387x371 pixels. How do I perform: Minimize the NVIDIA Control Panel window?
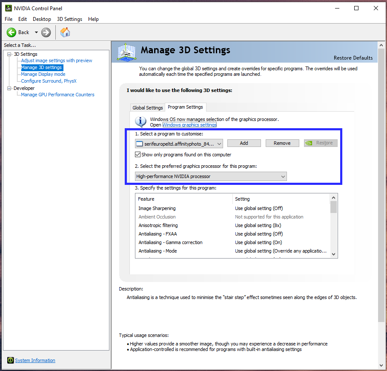(x=337, y=8)
